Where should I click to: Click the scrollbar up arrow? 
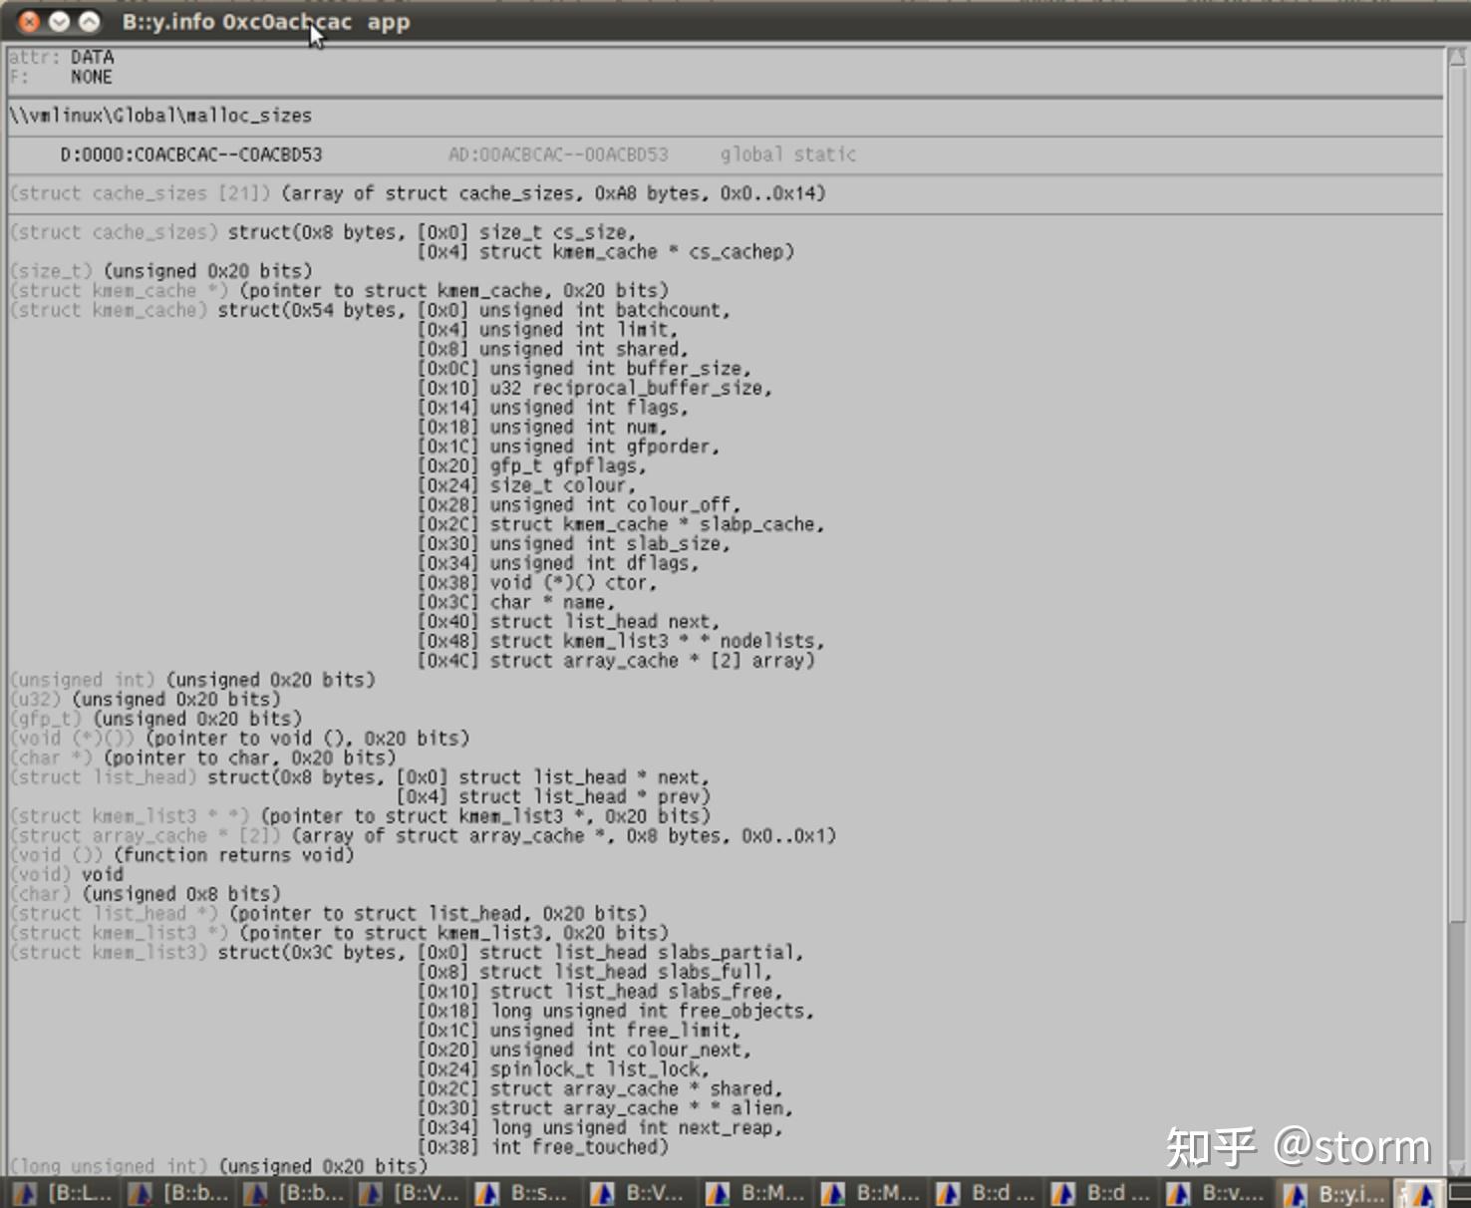(x=1456, y=58)
